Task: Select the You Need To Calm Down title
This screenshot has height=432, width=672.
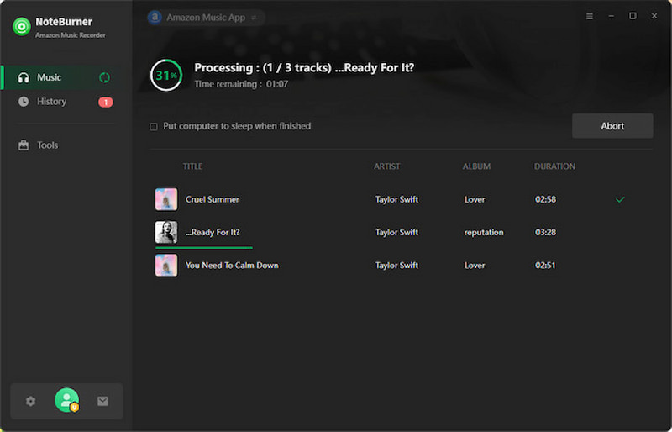Action: [232, 265]
